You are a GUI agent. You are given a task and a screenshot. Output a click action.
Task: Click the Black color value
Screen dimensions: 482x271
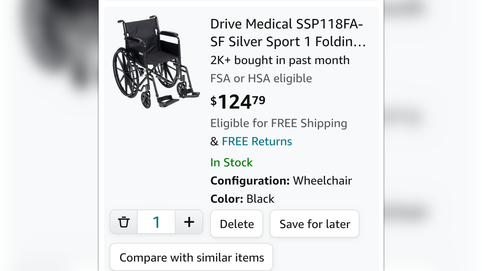click(260, 199)
